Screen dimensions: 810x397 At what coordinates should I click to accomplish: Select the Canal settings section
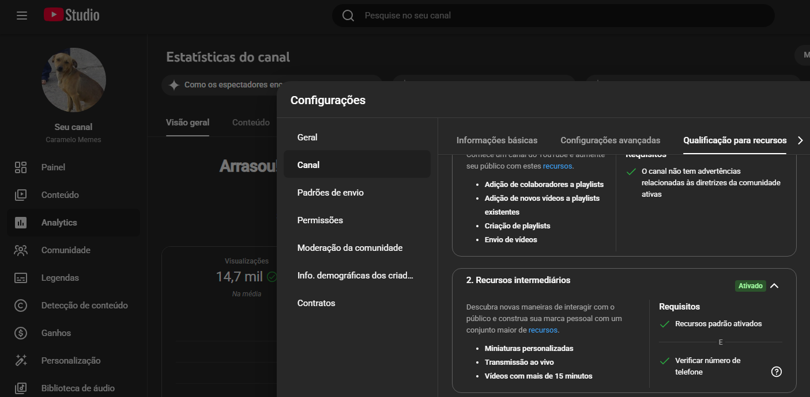pos(357,165)
